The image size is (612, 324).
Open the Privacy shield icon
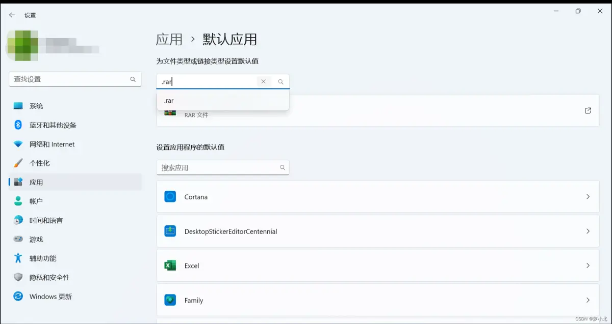coord(18,277)
